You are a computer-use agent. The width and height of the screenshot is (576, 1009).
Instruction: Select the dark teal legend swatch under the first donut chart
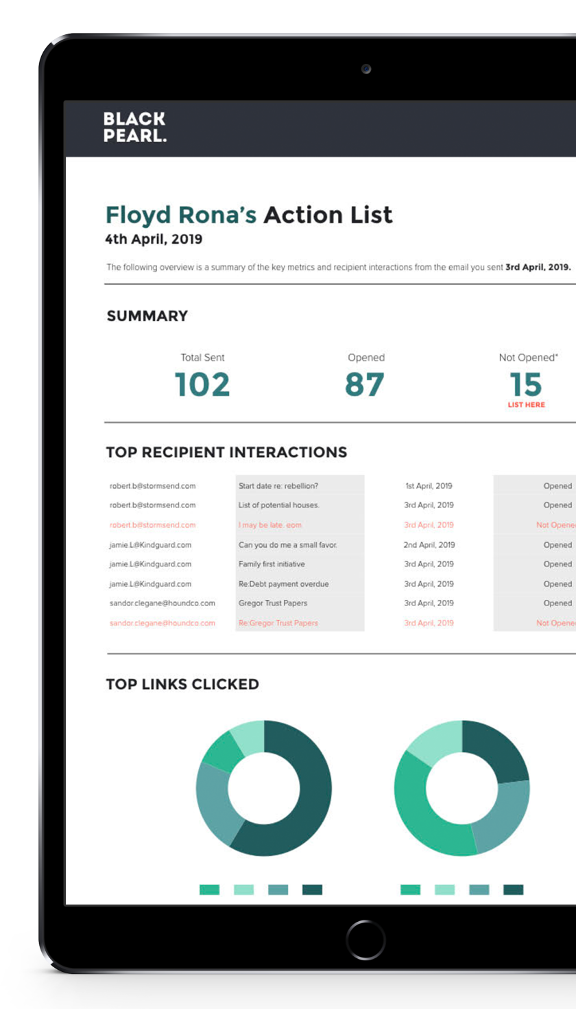pos(312,890)
